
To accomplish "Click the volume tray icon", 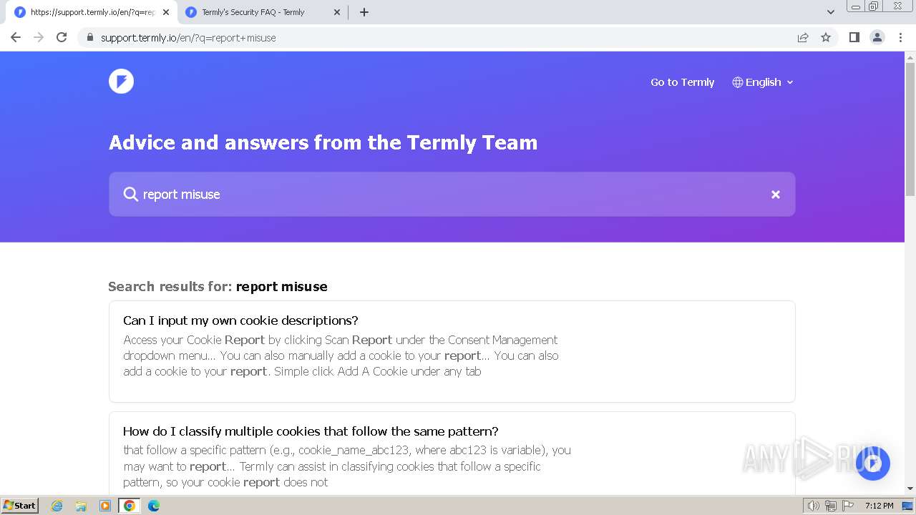I will pos(814,506).
